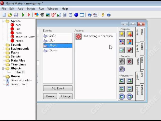Open help with question mark icon
Image resolution: width=161 pixels, height=121 pixels.
pyautogui.click(x=109, y=15)
